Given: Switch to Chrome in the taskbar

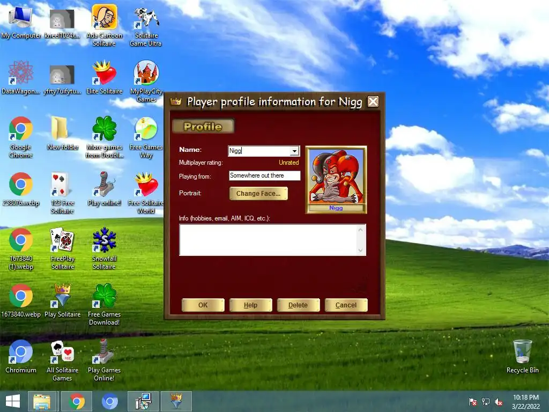Looking at the screenshot, I should [x=77, y=401].
